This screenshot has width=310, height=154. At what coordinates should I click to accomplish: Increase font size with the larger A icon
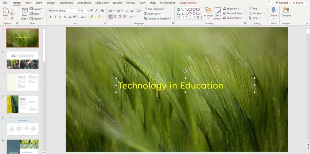92,10
